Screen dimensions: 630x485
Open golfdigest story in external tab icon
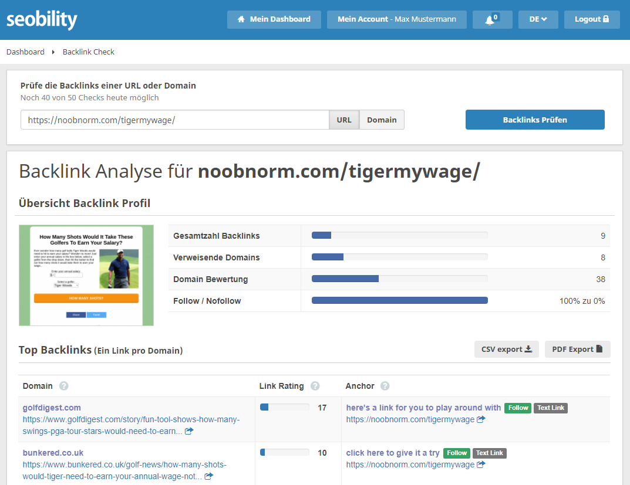click(x=189, y=431)
